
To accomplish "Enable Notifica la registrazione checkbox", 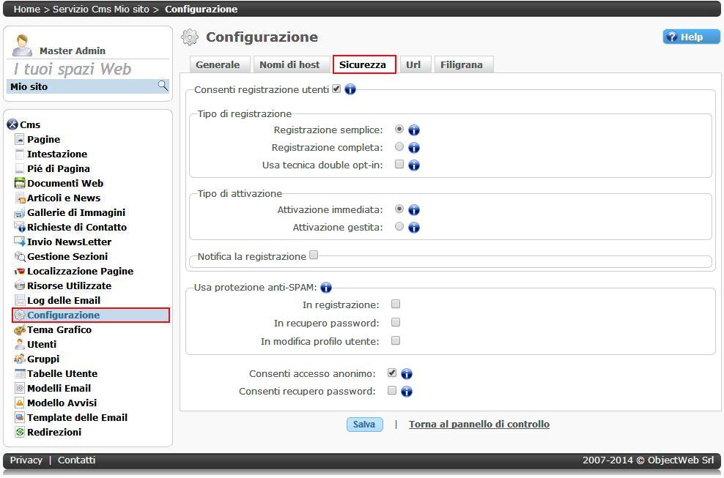I will pyautogui.click(x=314, y=255).
